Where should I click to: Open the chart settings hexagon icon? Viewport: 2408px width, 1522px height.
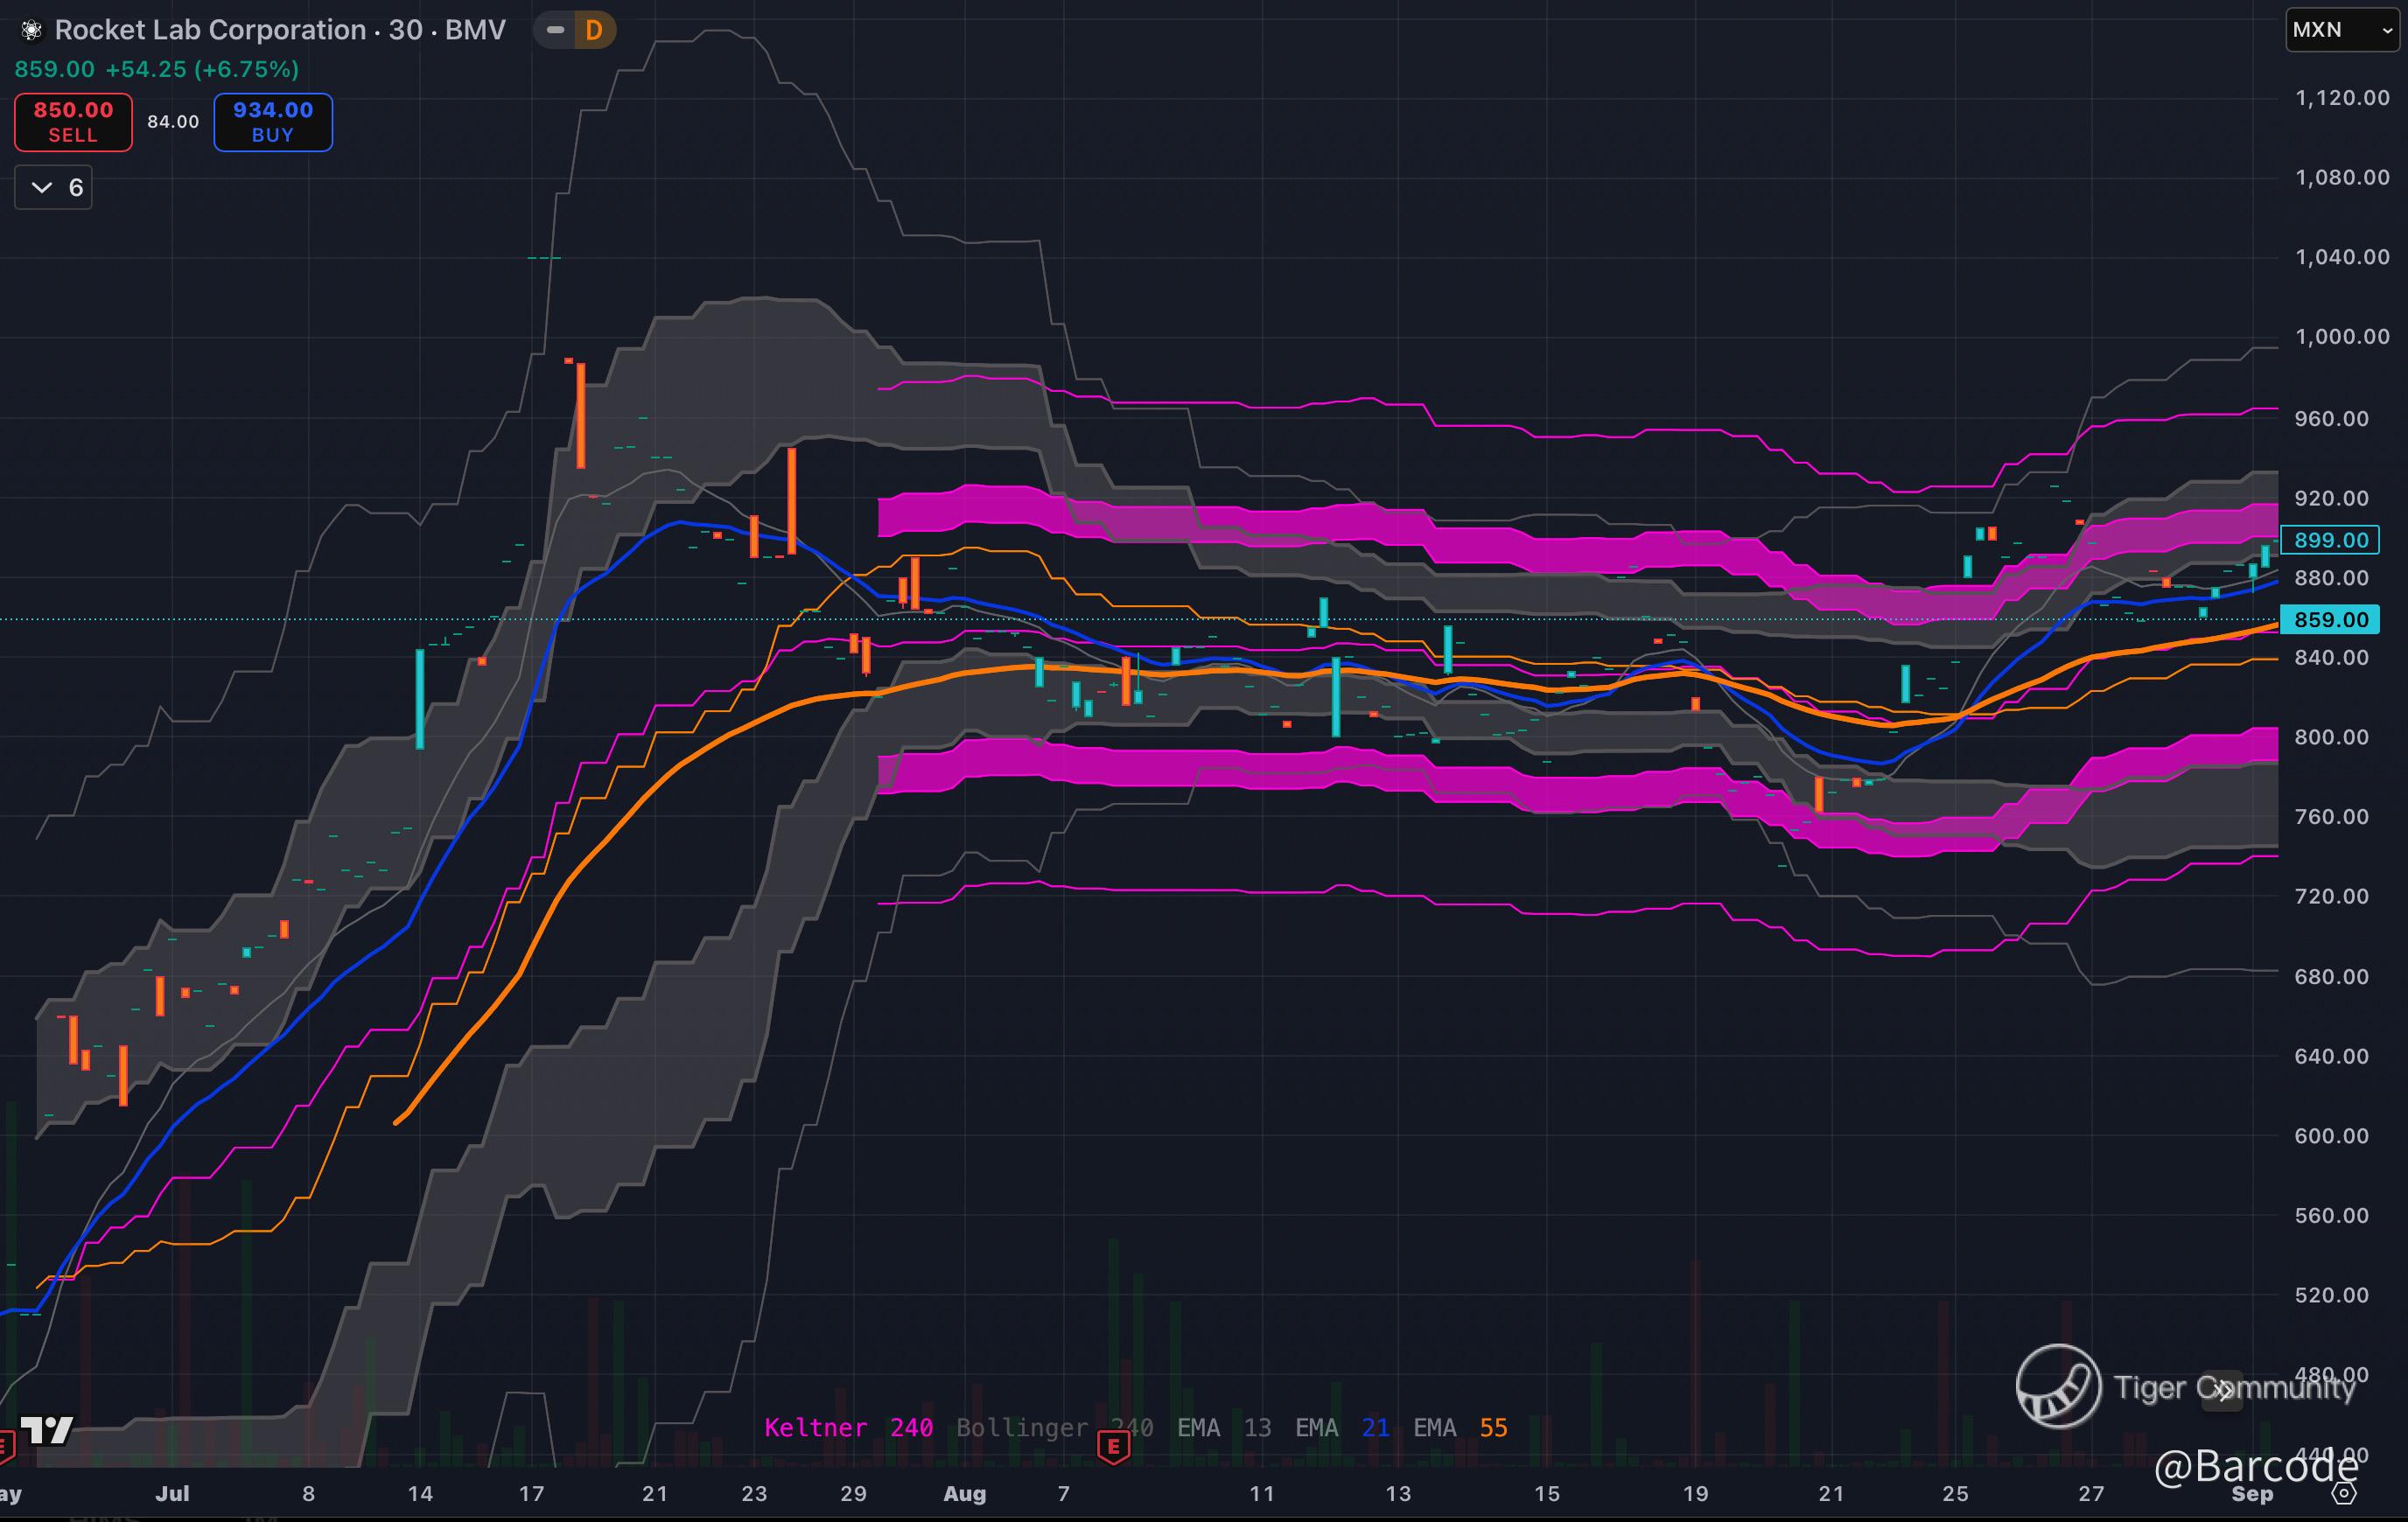2344,1494
